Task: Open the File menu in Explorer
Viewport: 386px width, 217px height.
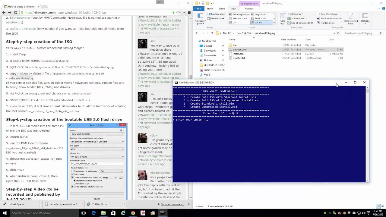Action: point(199,8)
